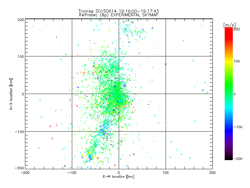Click x-axis tick label '0'
Viewport: 250px width, 188px height.
[x=119, y=173]
